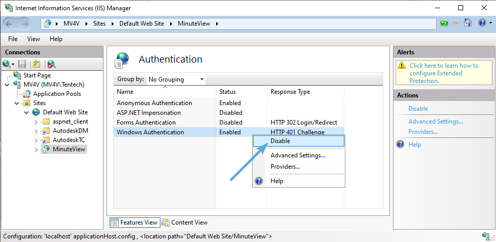Click the AutodeskTC folder icon

(46, 140)
